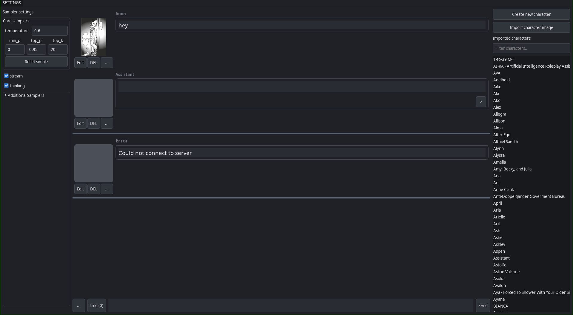The width and height of the screenshot is (573, 315).
Task: Edit the Anon 'hey' message
Action: [80, 63]
